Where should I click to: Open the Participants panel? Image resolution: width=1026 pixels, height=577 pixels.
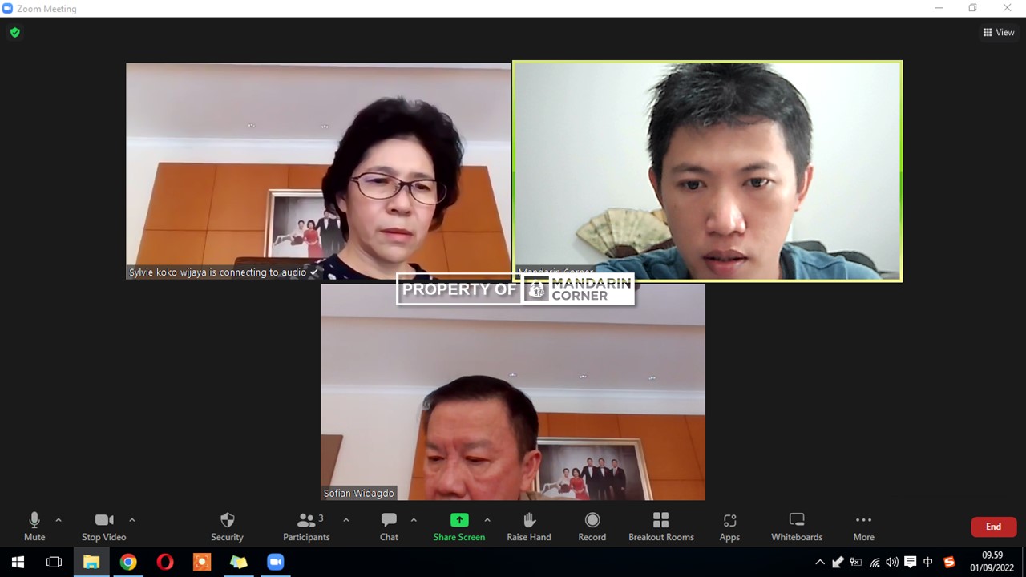[x=306, y=526]
